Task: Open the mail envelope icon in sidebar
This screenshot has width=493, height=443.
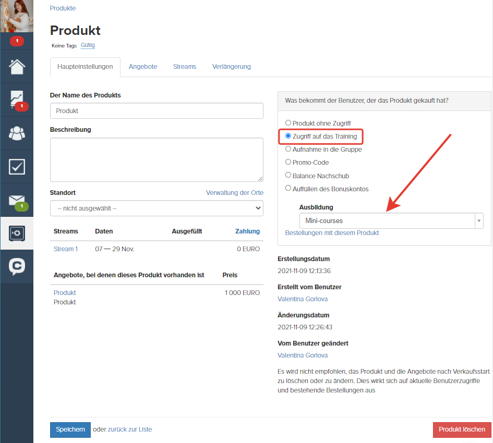Action: (17, 200)
